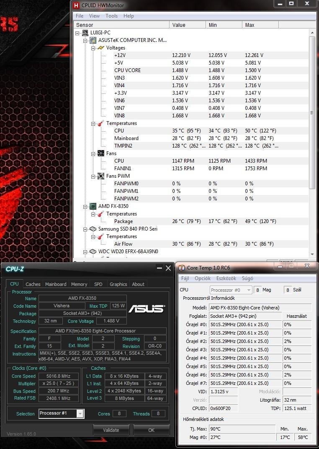Switch to the About tab in CPU-Z
This screenshot has width=319, height=449.
[138, 284]
